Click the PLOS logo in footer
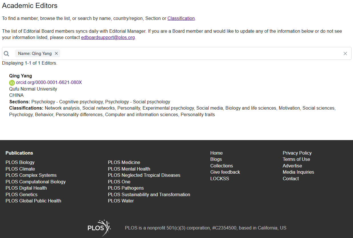Viewport: 353px width, 238px height. click(99, 228)
